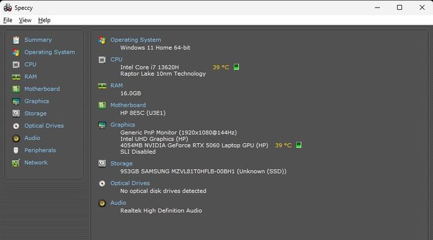
Task: Click the text Windows 11 Home 64-bit
Action: [155, 48]
